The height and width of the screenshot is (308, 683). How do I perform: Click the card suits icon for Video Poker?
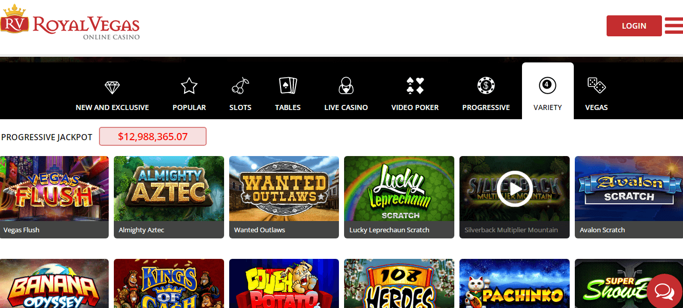coord(415,86)
